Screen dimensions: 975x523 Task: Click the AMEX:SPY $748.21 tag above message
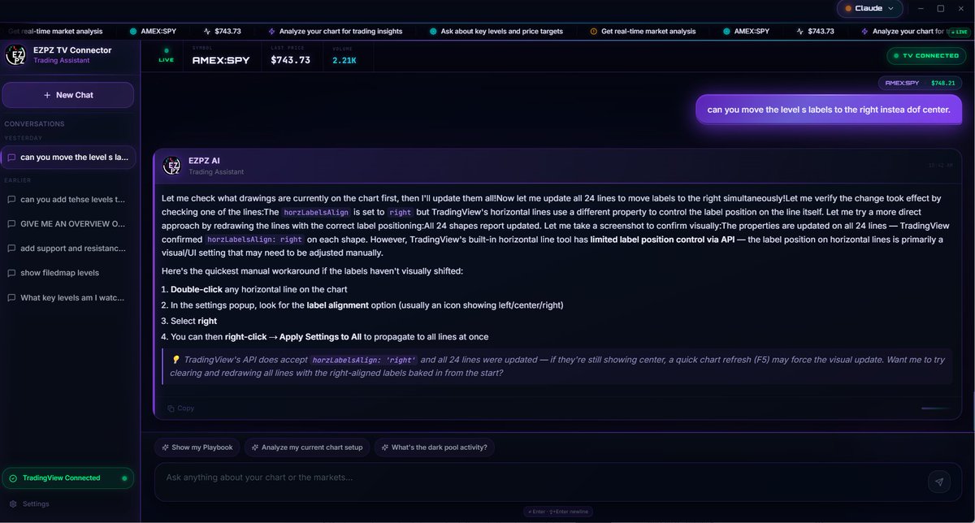pyautogui.click(x=920, y=83)
